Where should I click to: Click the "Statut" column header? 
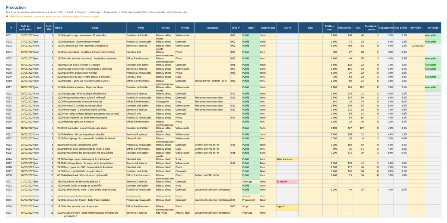coord(251,28)
